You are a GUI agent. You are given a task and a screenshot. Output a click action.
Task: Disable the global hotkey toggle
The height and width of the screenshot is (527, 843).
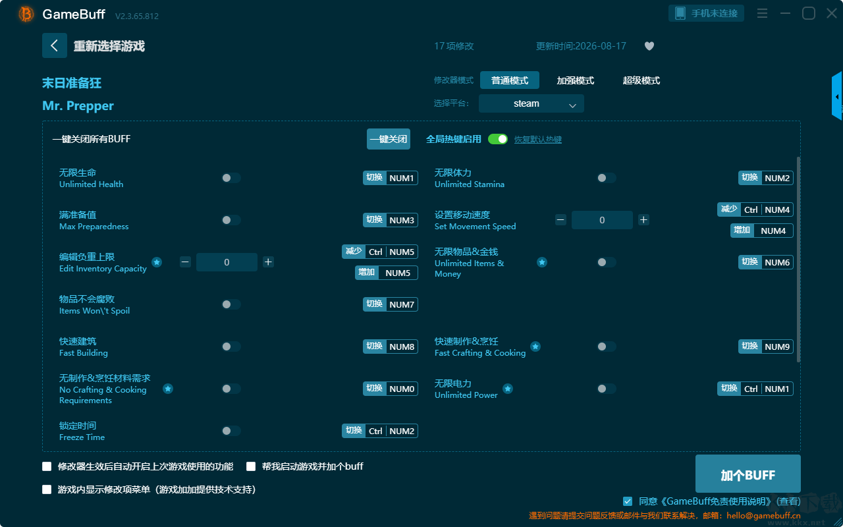click(x=498, y=139)
